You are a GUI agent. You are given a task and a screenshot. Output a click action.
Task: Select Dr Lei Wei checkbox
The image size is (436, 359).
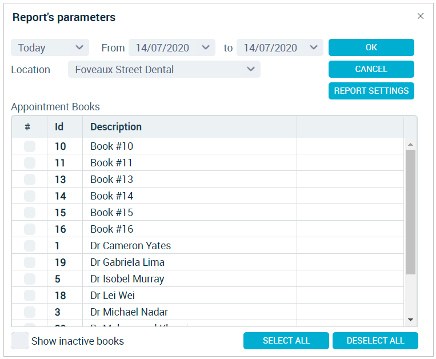[30, 296]
